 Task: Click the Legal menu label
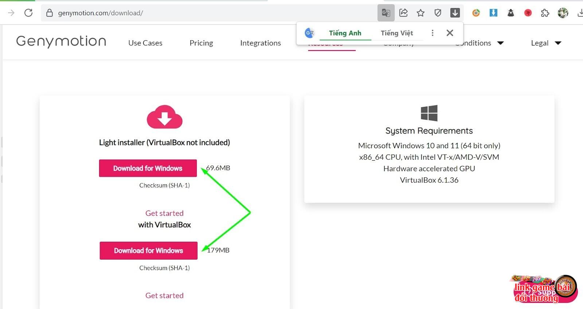pyautogui.click(x=540, y=43)
